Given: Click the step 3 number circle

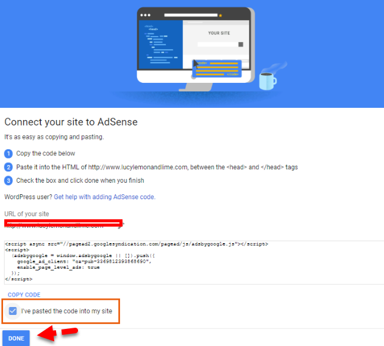Looking at the screenshot, I should click(x=9, y=180).
